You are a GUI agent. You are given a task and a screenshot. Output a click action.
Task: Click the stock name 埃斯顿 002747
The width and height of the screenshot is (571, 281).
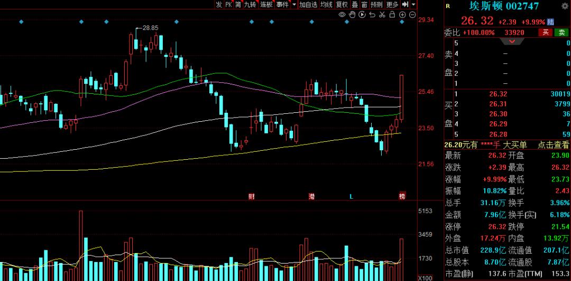tap(504, 6)
